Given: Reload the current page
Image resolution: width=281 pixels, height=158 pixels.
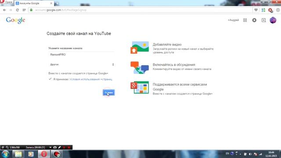Looking at the screenshot, I should (x=18, y=10).
